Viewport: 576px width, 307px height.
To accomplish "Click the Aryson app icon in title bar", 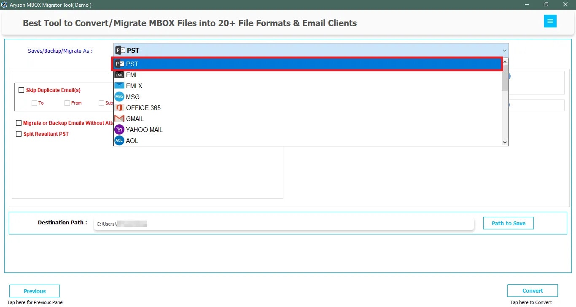I will click(4, 5).
